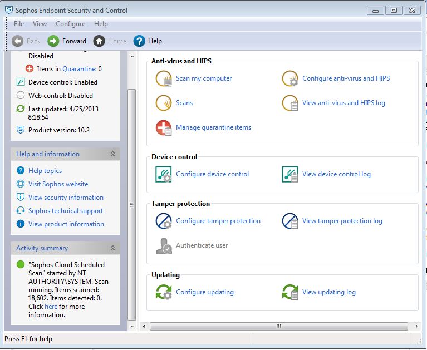Click greyed 'Authenticate user' text
The image size is (427, 350).
pos(202,245)
